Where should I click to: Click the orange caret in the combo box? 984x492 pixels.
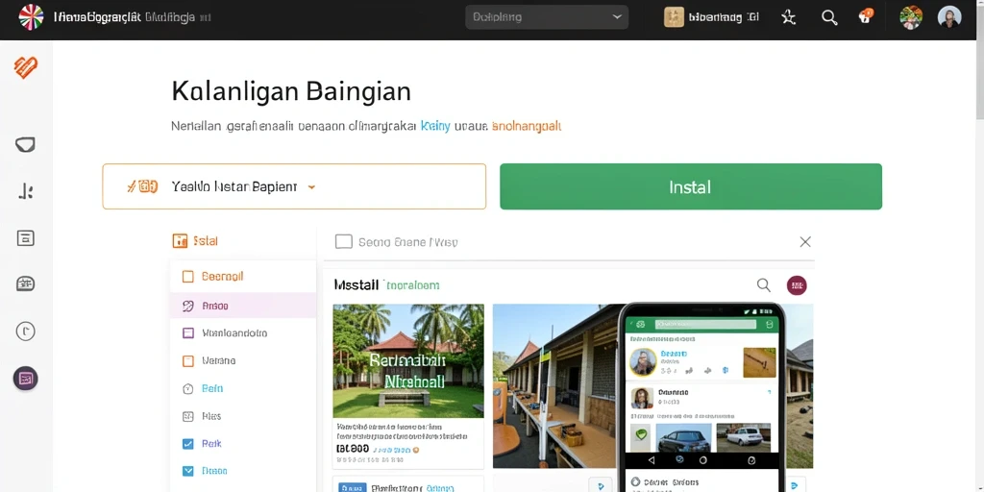311,187
